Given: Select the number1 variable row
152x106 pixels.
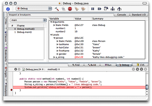Looking at the screenshot, I should [97, 28].
